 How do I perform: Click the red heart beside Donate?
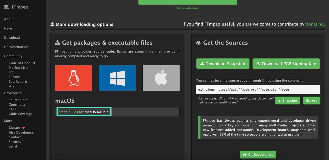[x=24, y=128]
